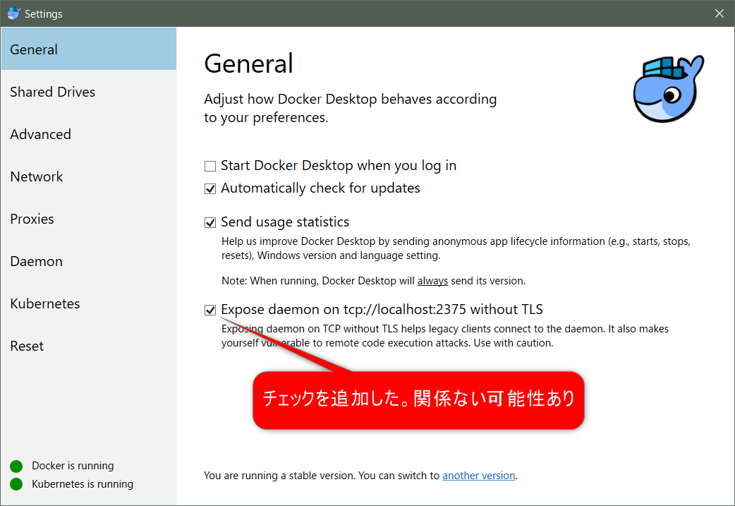Switch to the Advanced settings
The height and width of the screenshot is (506, 735).
click(89, 134)
